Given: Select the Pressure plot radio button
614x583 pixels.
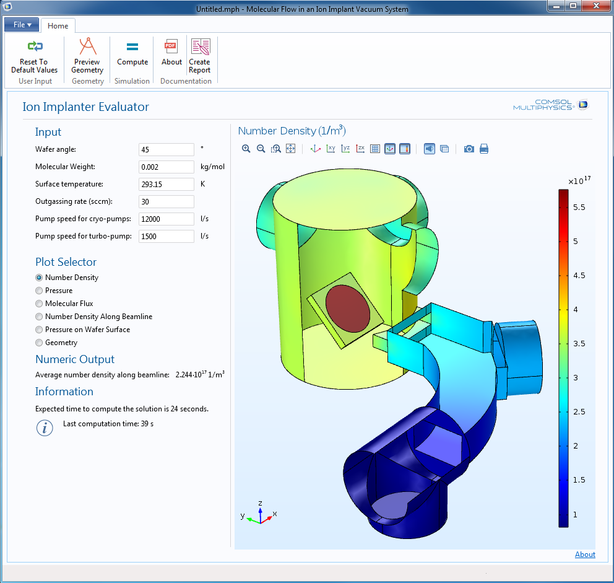Looking at the screenshot, I should click(x=40, y=291).
